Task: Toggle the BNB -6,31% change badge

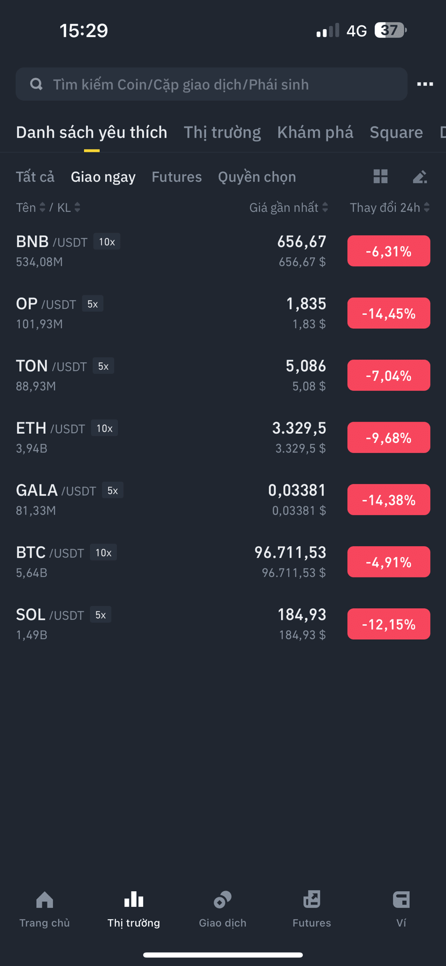Action: 388,251
